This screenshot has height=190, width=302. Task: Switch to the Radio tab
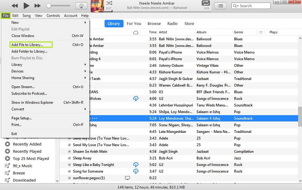tap(172, 23)
